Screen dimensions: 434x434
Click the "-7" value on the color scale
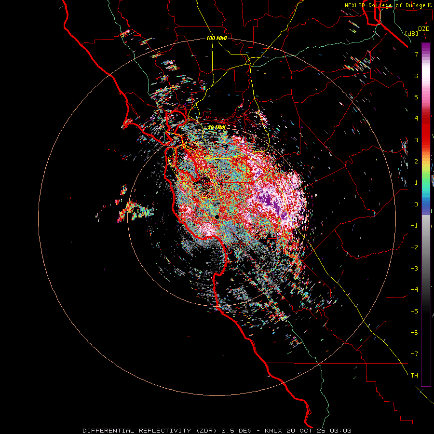pyautogui.click(x=414, y=354)
